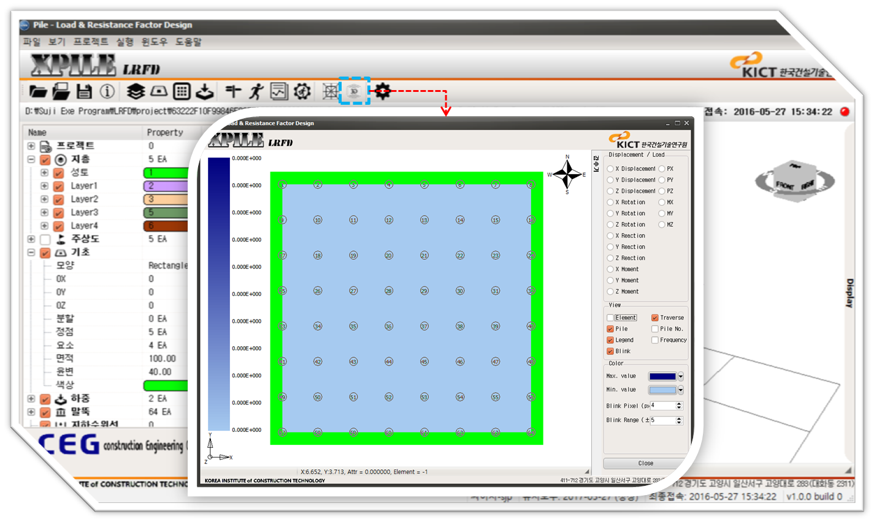Screen dimensions: 874x522
Task: Click the red connection status indicator
Action: [x=845, y=112]
